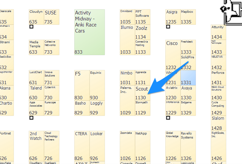The height and width of the screenshot is (164, 242).
Task: Select the Aviatrix booth 1230
Action: click(173, 93)
